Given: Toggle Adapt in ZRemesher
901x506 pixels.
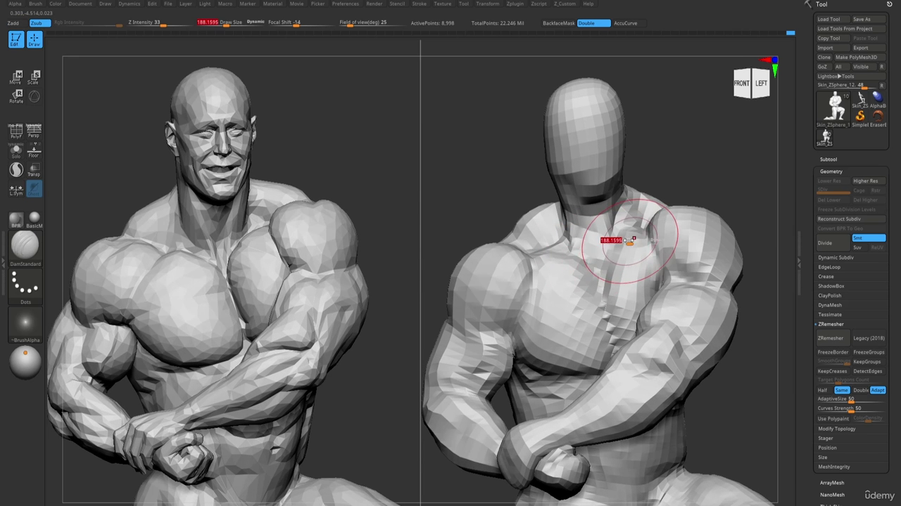Looking at the screenshot, I should pyautogui.click(x=878, y=390).
